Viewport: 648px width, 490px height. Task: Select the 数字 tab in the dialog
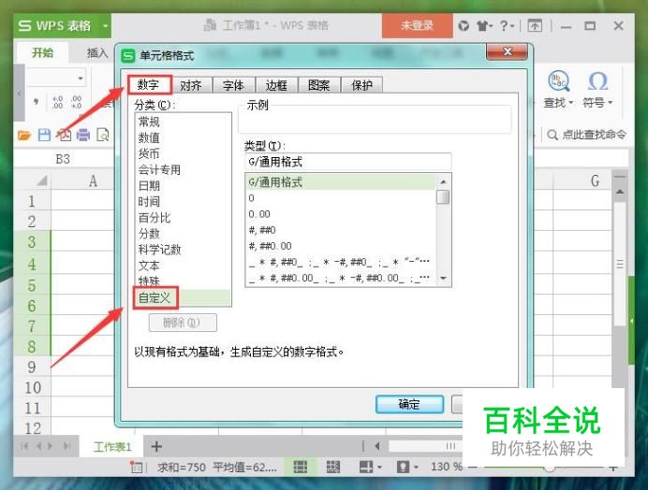tap(149, 84)
